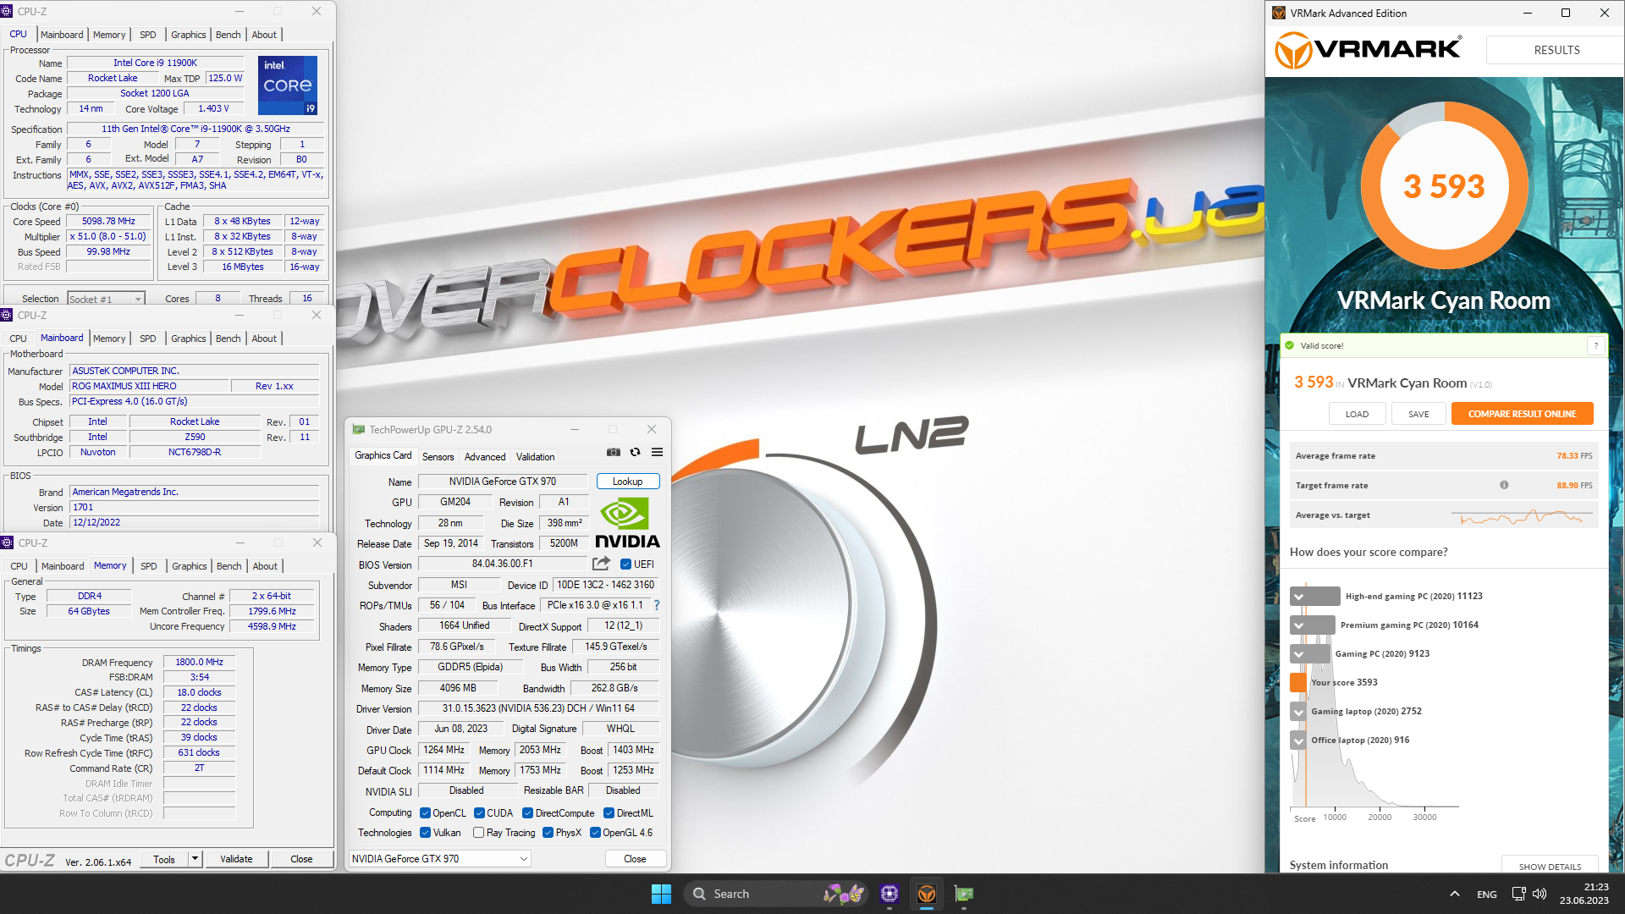
Task: Click the taskbar Search box
Action: pos(776,894)
